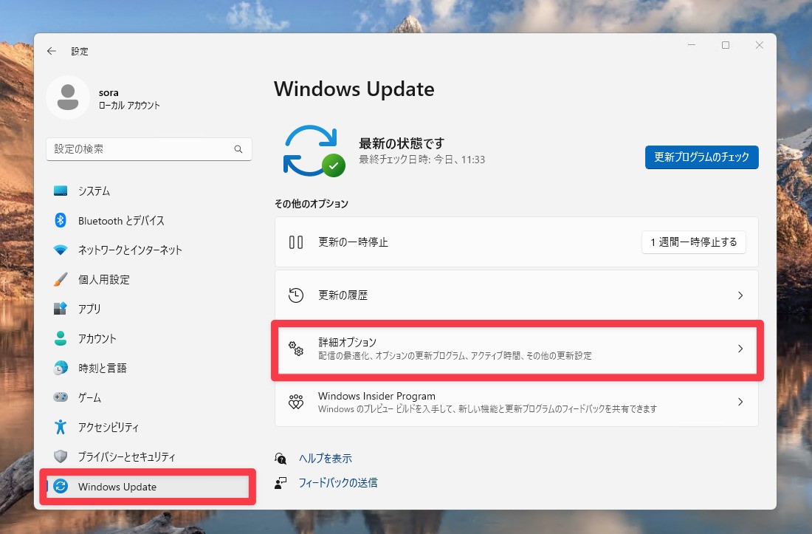
Task: Click the 個人用設定 paintbrush icon
Action: (x=61, y=279)
